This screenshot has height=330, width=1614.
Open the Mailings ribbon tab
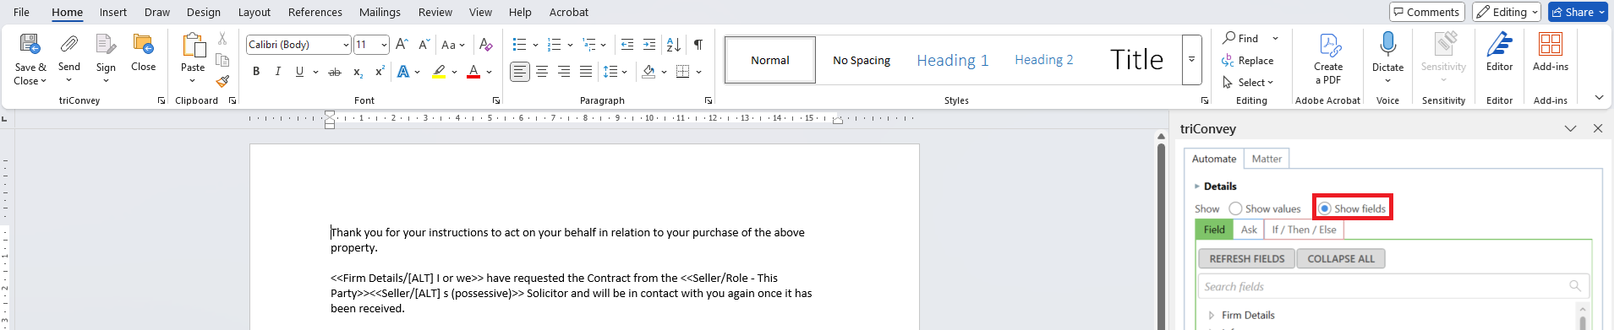(380, 12)
